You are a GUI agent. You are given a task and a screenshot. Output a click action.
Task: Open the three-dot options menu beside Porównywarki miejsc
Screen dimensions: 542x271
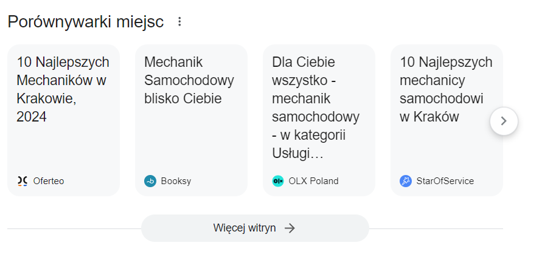click(x=179, y=22)
